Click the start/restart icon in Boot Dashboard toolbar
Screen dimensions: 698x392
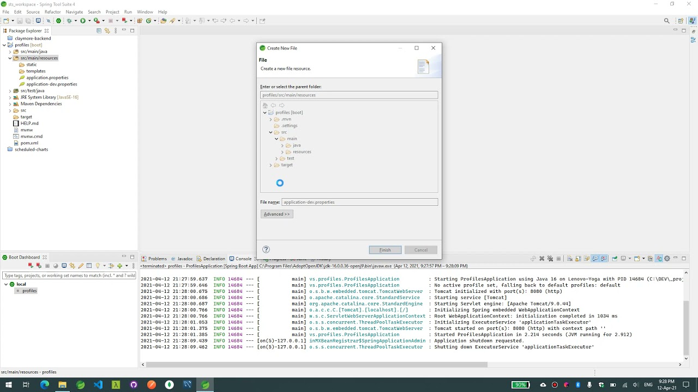click(31, 266)
